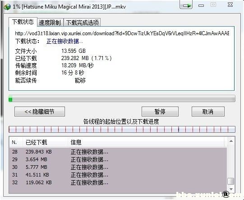Click the maximize window icon
Image resolution: width=244 pixels, height=200 pixels.
[213, 5]
